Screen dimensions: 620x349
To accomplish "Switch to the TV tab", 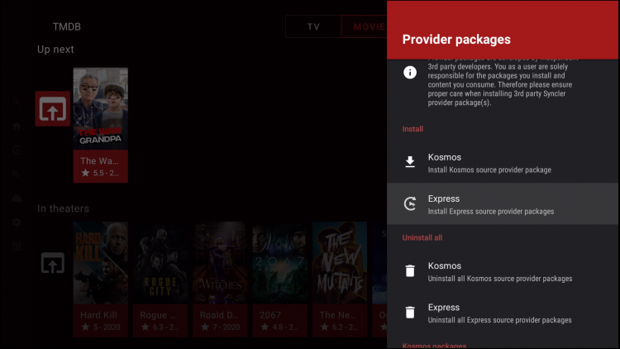I will (x=313, y=26).
